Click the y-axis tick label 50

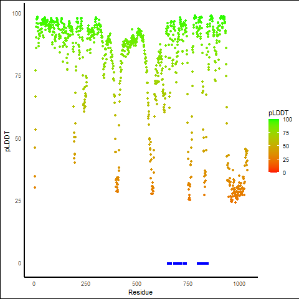click(18, 139)
